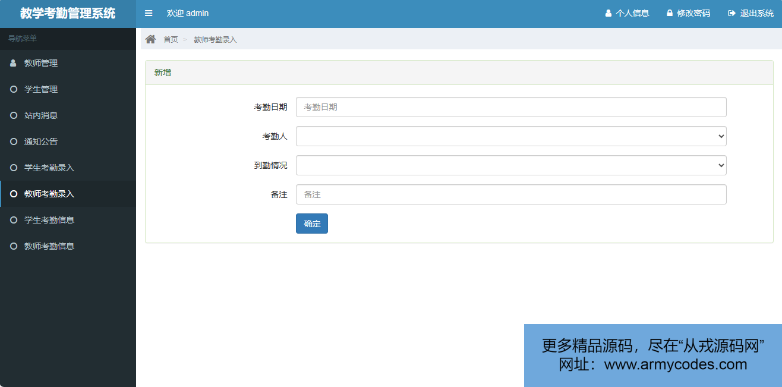The image size is (782, 387).
Task: Click the lock icon beside 修改密码
Action: tap(670, 13)
